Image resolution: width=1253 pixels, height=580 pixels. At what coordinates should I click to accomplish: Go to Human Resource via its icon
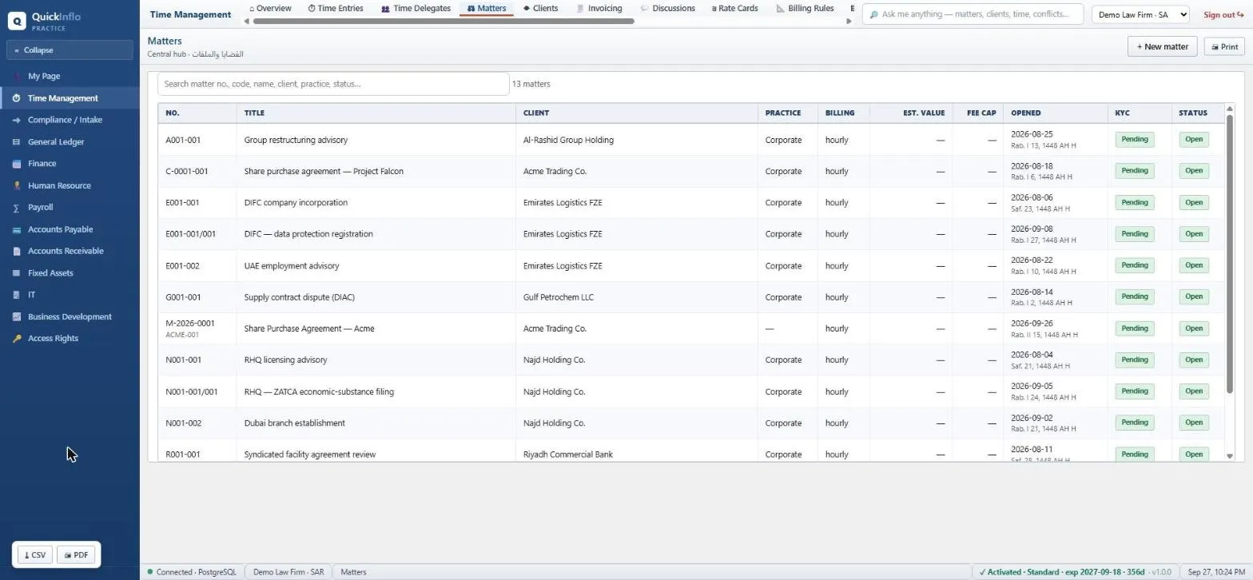click(x=17, y=185)
